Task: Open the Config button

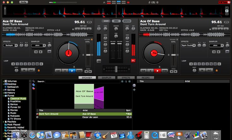Action: (24, 2)
